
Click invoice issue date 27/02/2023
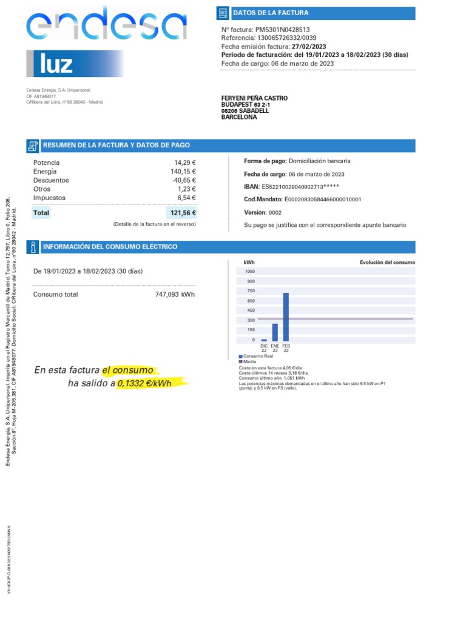(309, 47)
